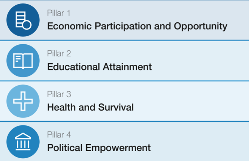This screenshot has width=249, height=161.
Task: Click the government building Political Empowerment icon
Action: pos(23,142)
